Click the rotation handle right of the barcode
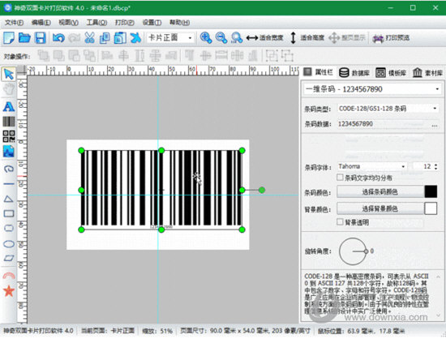This screenshot has width=446, height=339. [x=262, y=190]
